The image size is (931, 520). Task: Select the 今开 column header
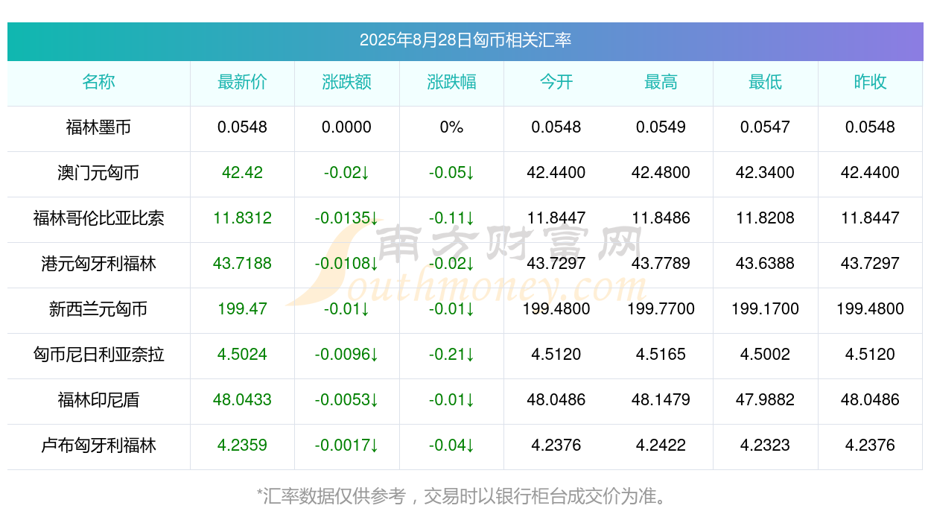556,82
